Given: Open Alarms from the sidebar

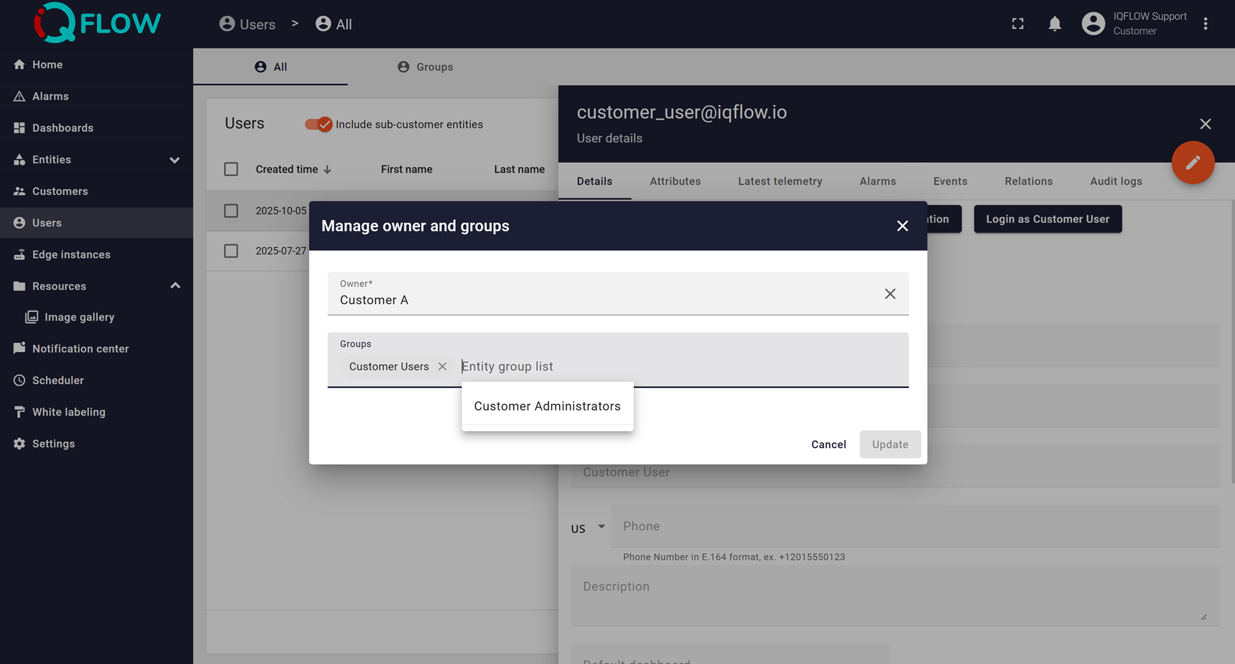Looking at the screenshot, I should pos(50,96).
